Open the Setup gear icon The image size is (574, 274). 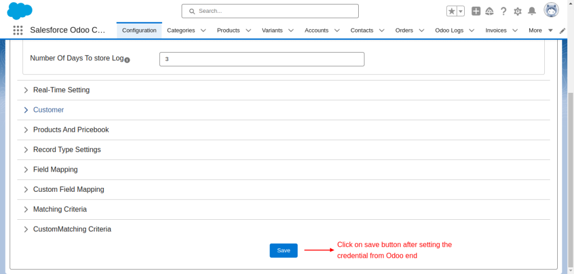click(x=517, y=11)
